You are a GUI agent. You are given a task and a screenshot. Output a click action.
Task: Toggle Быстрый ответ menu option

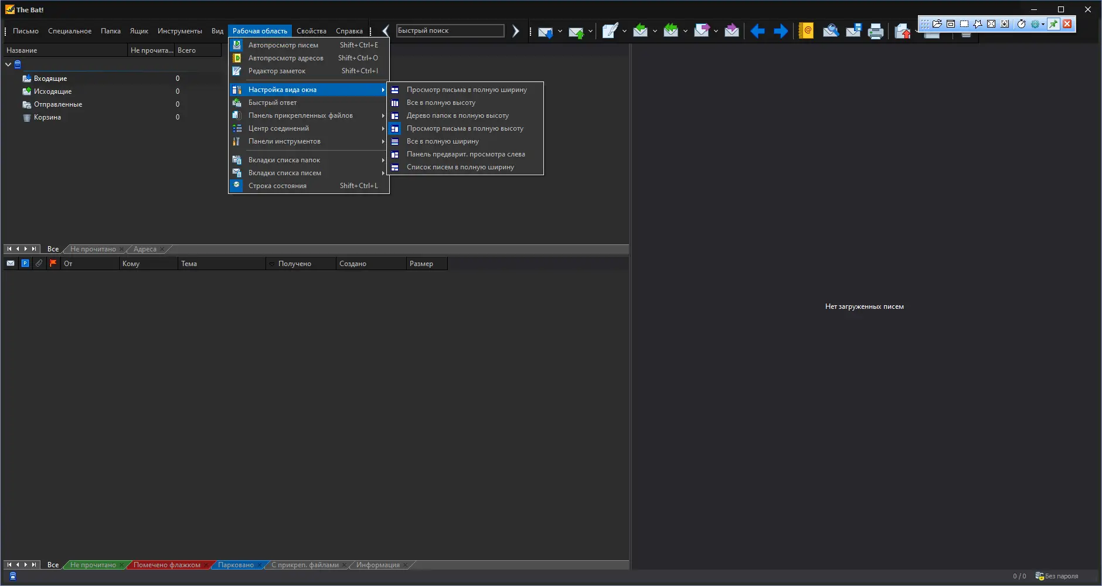[309, 103]
